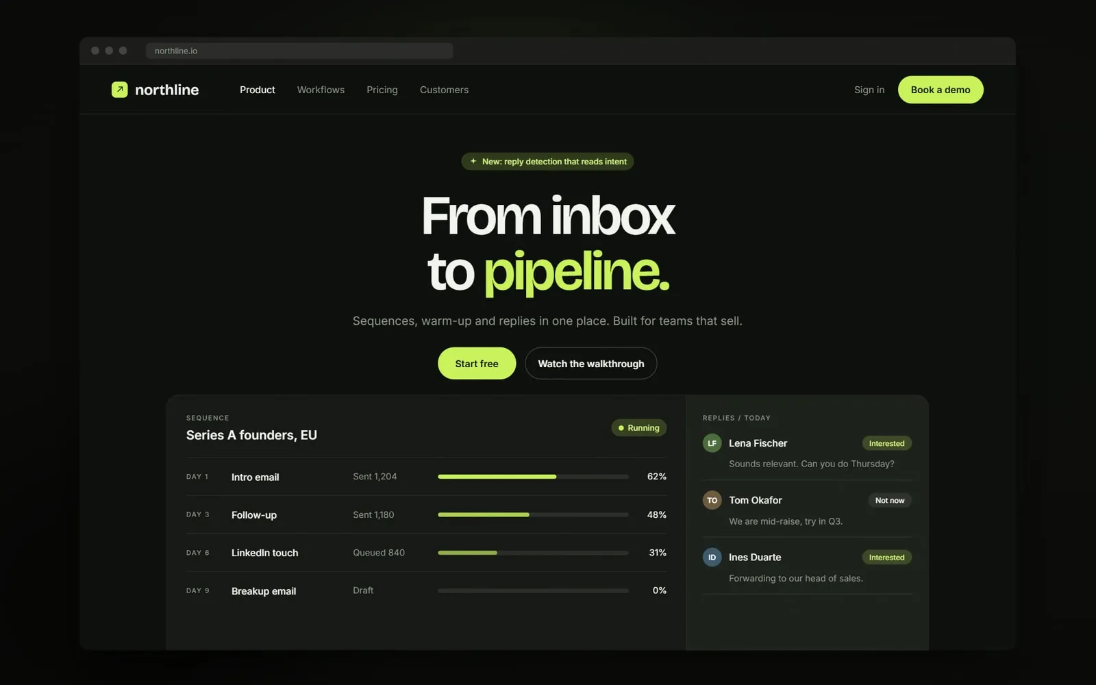Click the Tom Okafor name
This screenshot has height=685, width=1096.
pos(755,500)
